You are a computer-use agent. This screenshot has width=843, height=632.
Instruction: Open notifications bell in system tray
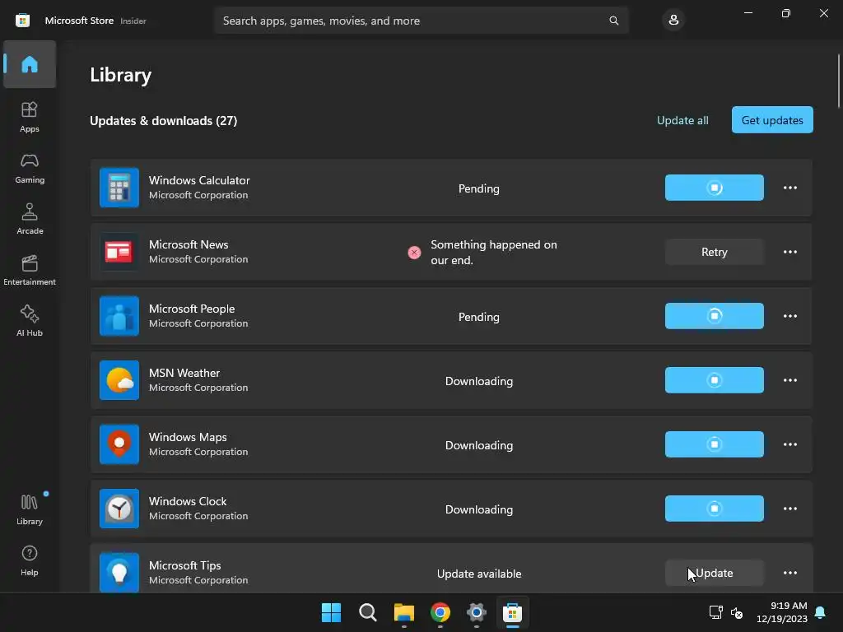click(x=821, y=612)
